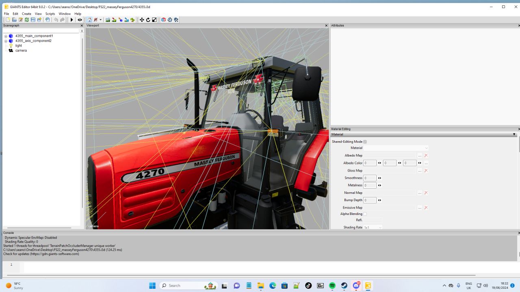Open the Create menu

tap(26, 14)
